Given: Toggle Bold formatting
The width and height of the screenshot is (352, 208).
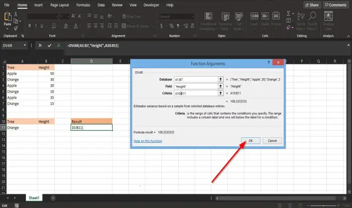Looking at the screenshot, I should pos(30,26).
